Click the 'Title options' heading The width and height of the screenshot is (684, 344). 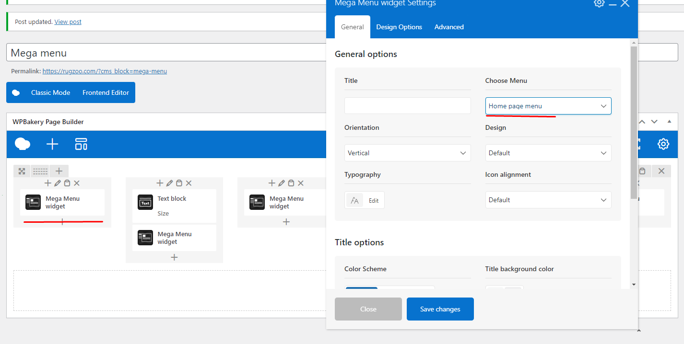[x=359, y=242]
